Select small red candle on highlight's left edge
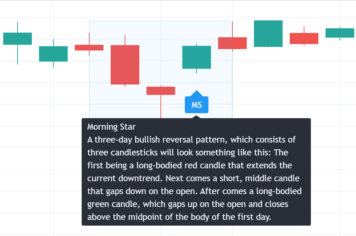Viewport: 356px width, 236px height. coord(89,48)
